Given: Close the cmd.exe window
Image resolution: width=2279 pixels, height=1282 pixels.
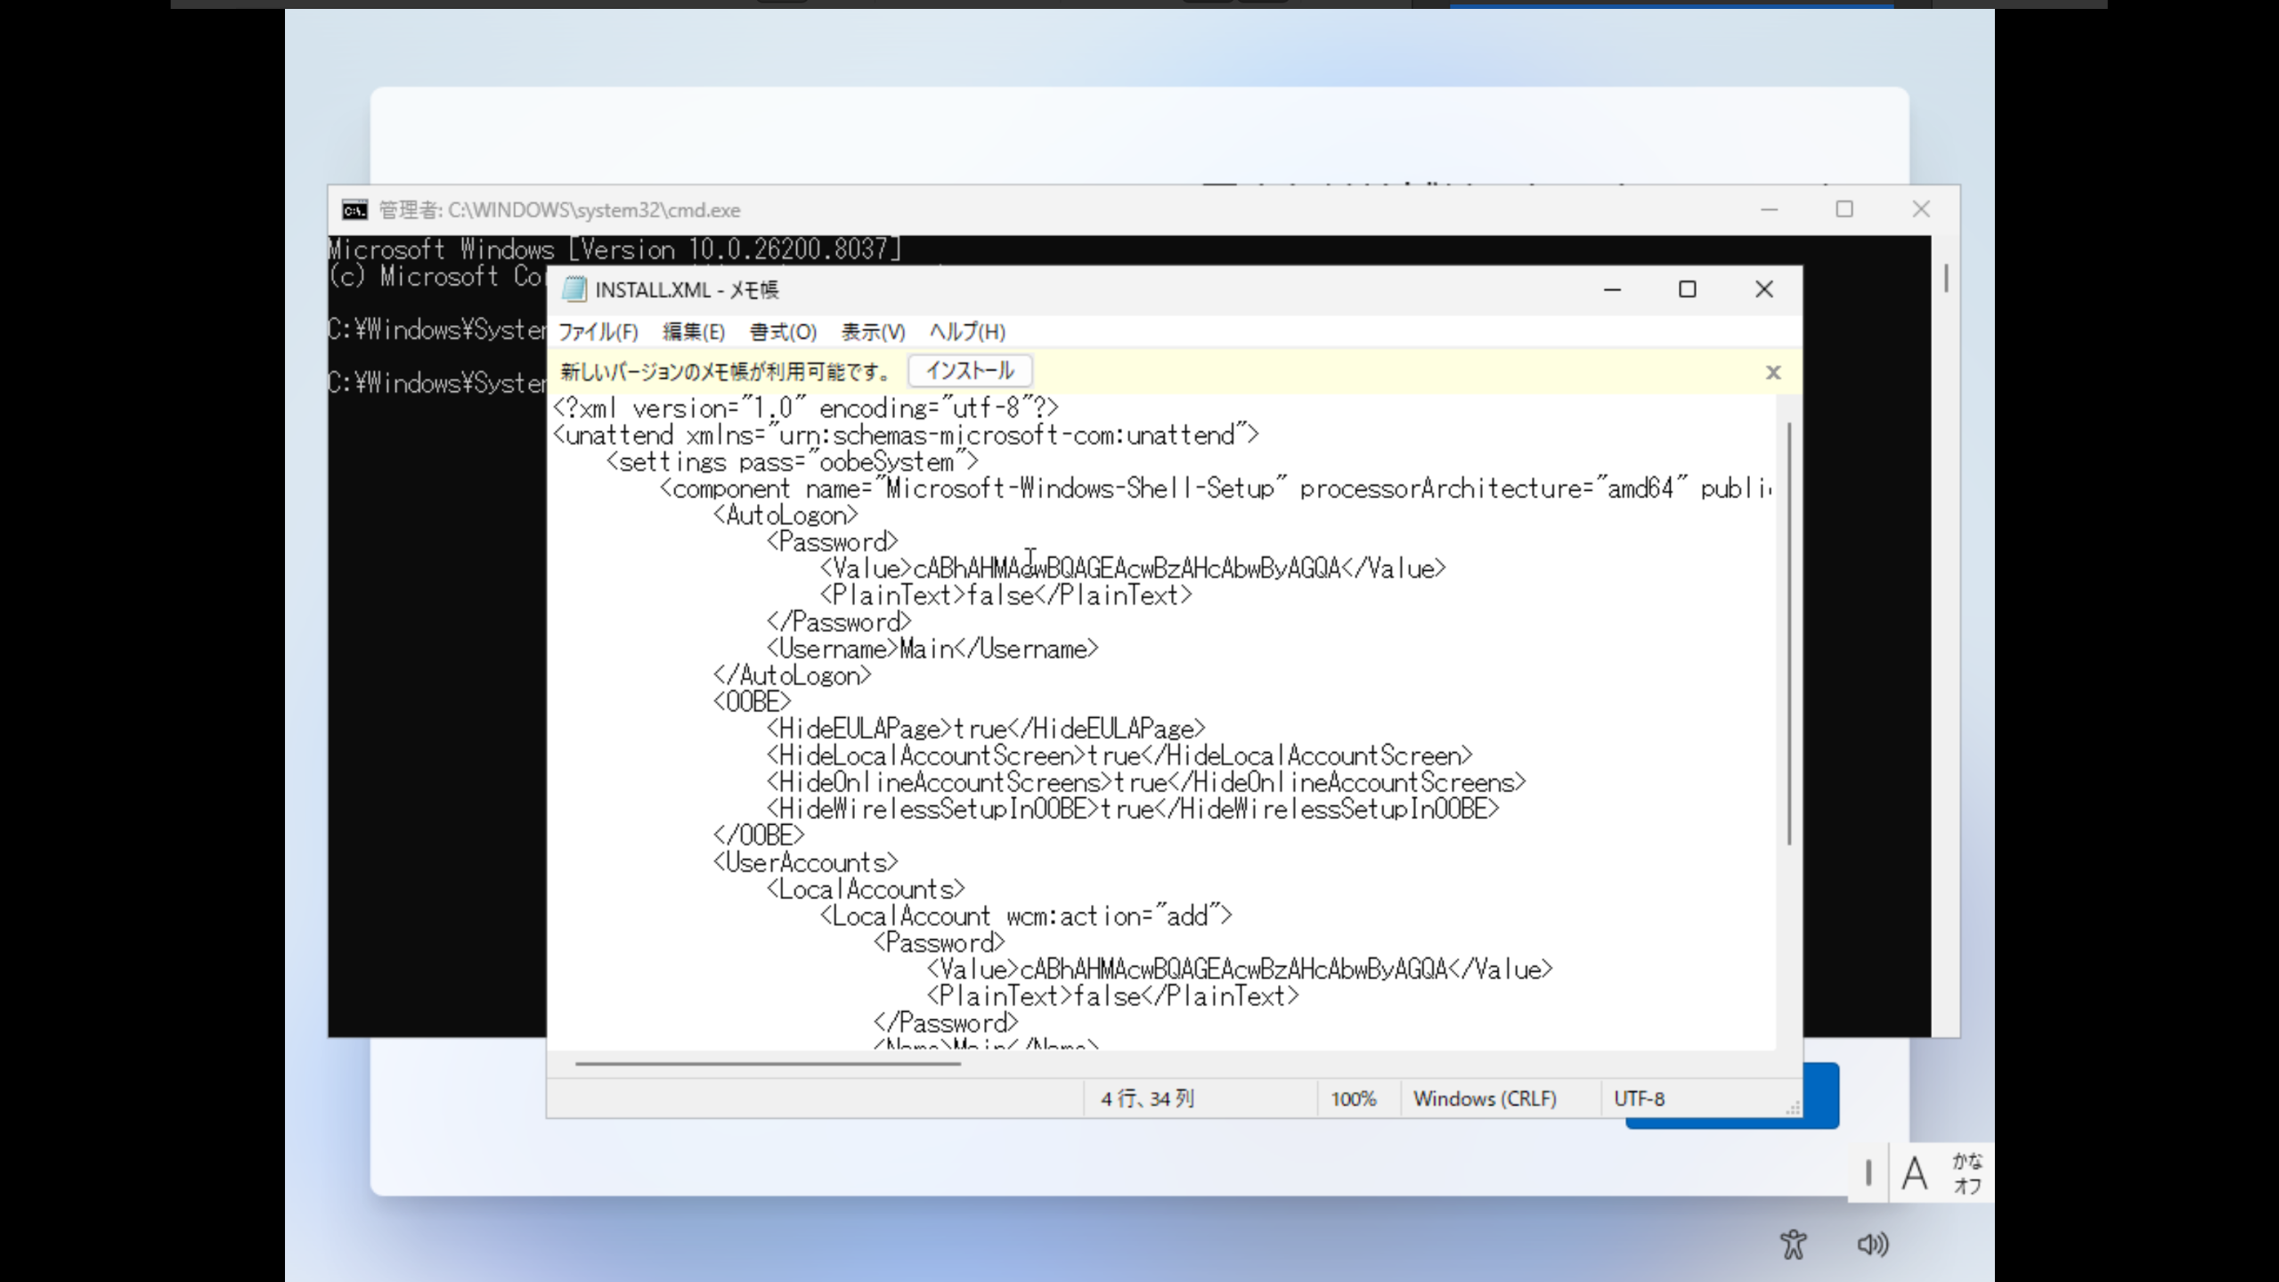Looking at the screenshot, I should click(x=1921, y=210).
